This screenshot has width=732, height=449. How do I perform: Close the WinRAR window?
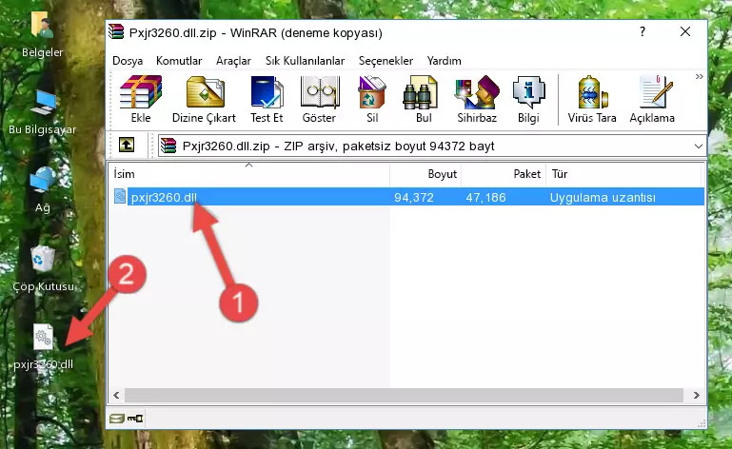(x=685, y=31)
